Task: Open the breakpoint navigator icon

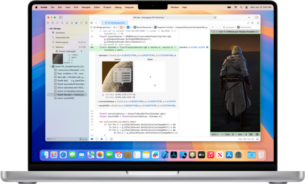Action: [x=81, y=23]
